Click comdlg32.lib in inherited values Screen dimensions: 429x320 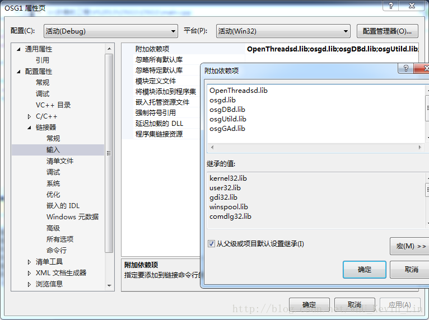[230, 217]
